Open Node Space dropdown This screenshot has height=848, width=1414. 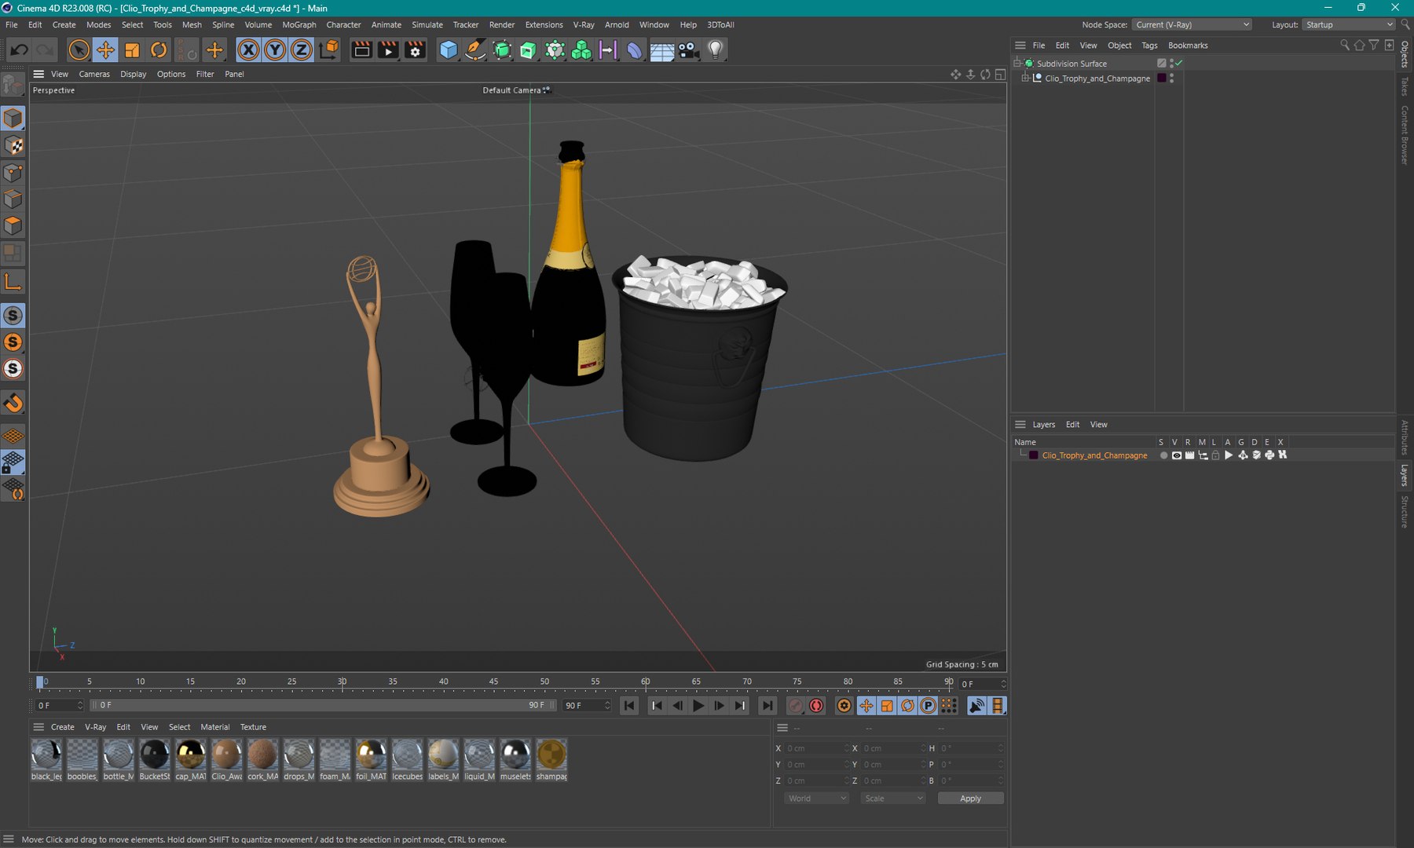pyautogui.click(x=1192, y=24)
